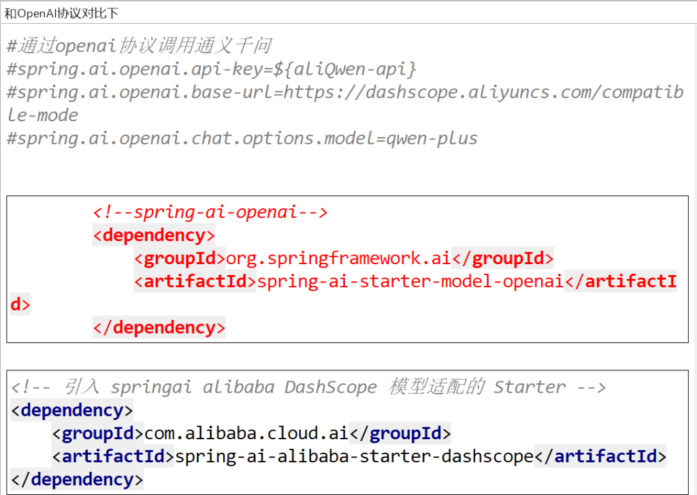Click the red <!--spring-ai-openai--> comment
This screenshot has width=697, height=495.
coord(210,213)
